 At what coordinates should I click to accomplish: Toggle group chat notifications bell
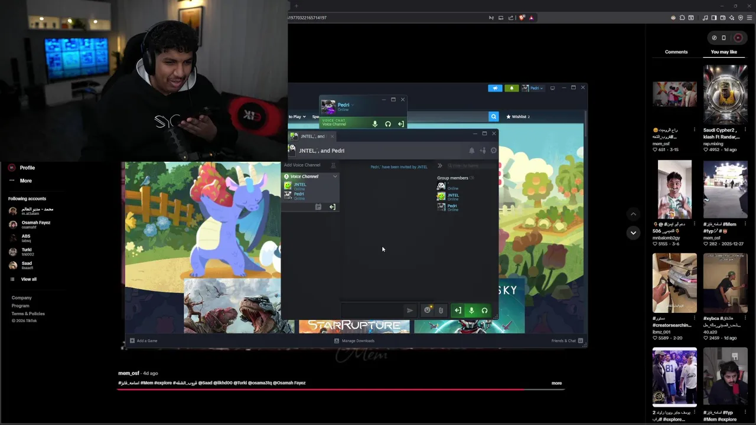pyautogui.click(x=471, y=151)
